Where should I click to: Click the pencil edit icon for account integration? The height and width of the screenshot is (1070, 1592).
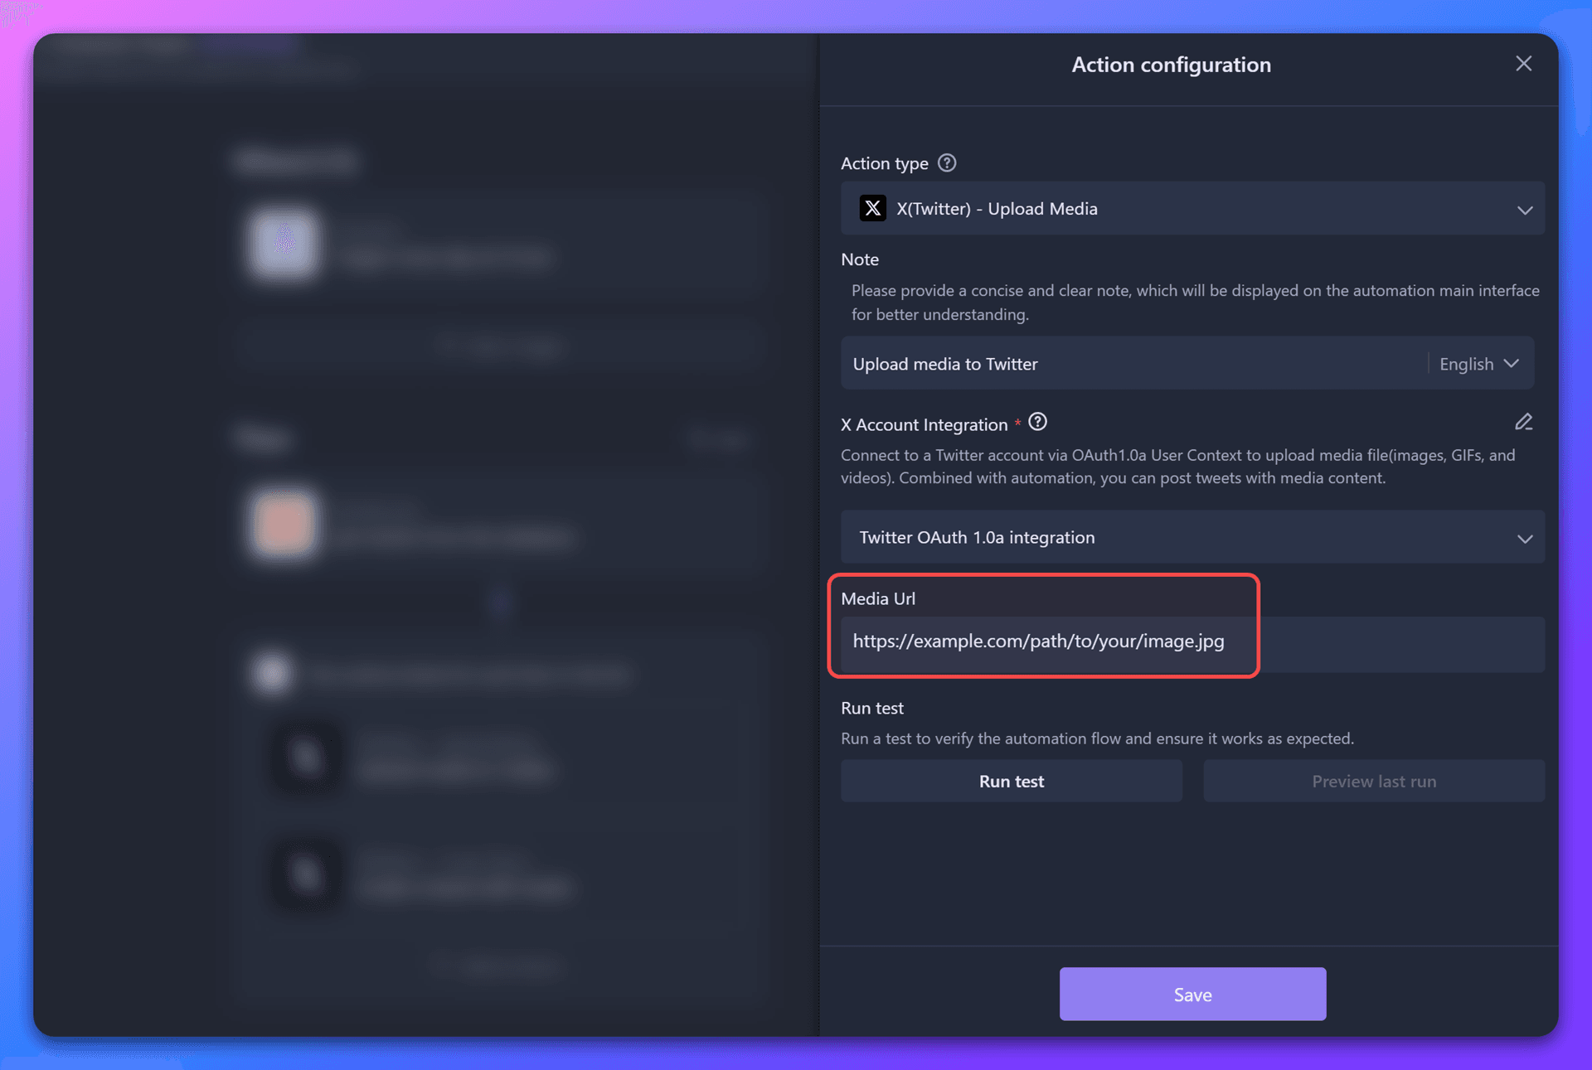[1524, 422]
